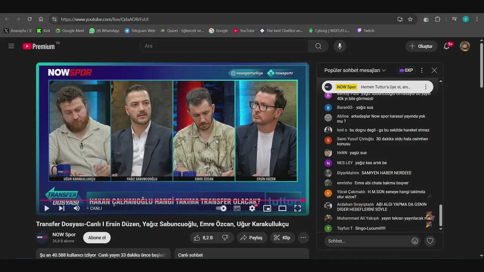This screenshot has width=484, height=272.
Task: Like the video with 8,2 B
Action: [203, 238]
